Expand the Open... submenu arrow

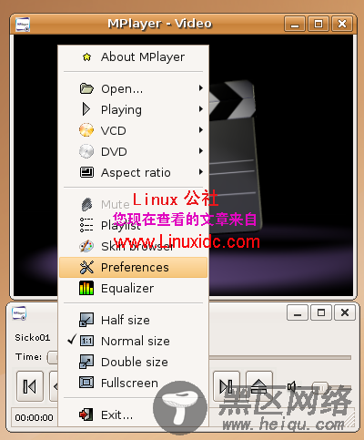[x=201, y=88]
